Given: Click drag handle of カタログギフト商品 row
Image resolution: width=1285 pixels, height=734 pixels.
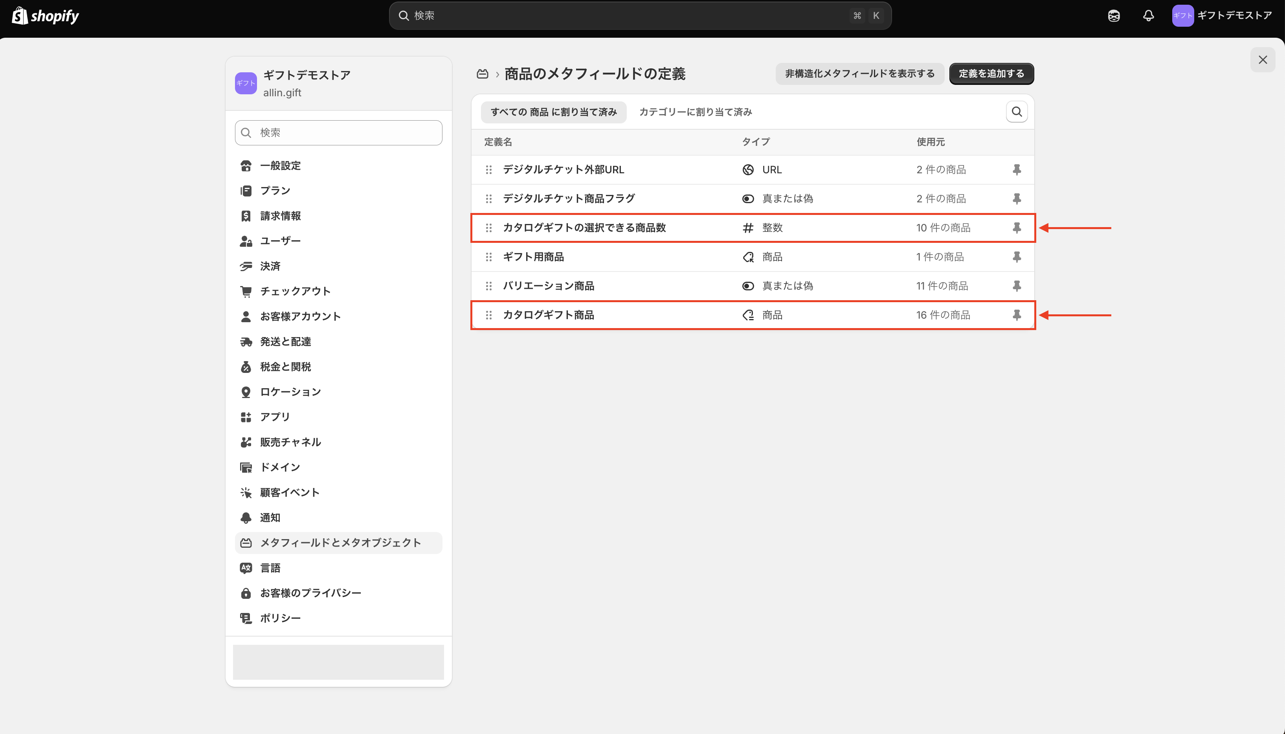Looking at the screenshot, I should click(x=488, y=315).
